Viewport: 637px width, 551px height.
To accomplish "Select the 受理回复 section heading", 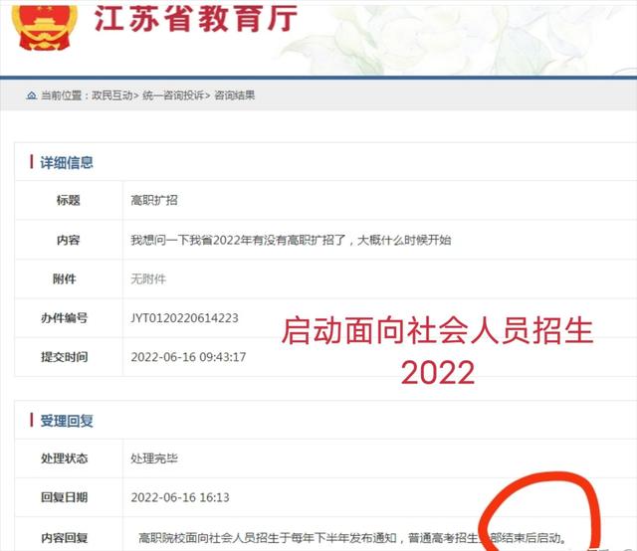I will [x=67, y=421].
